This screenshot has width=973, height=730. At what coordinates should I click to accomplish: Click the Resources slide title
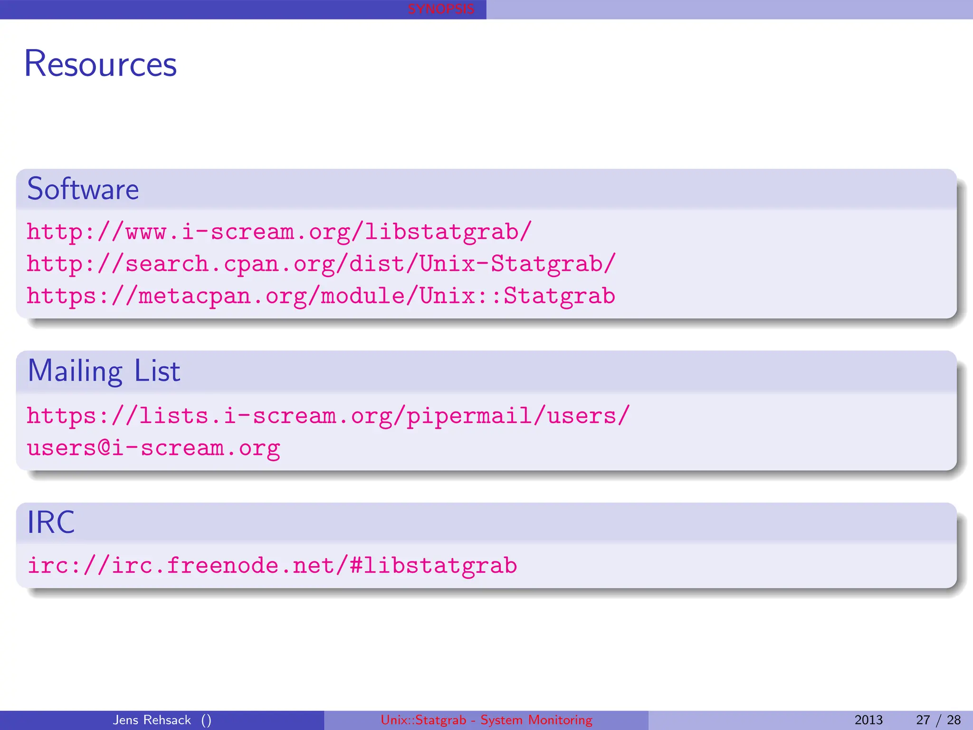click(x=100, y=63)
